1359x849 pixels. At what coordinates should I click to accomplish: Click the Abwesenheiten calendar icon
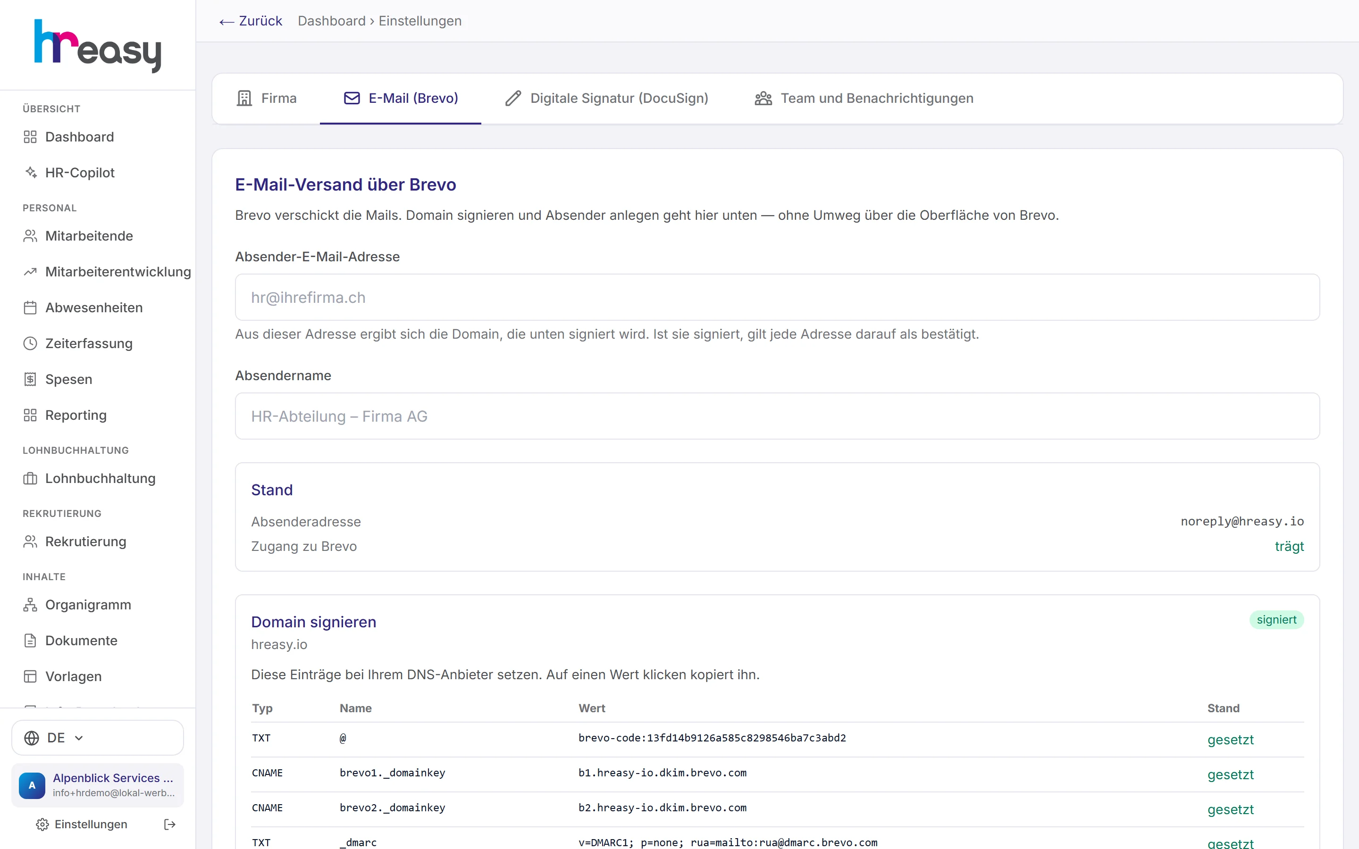click(30, 308)
